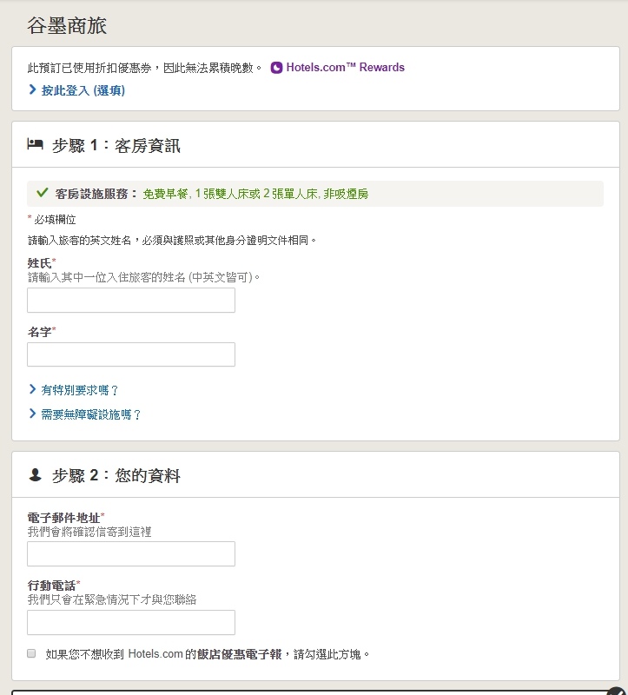Click into the 行動電話 field
628x695 pixels.
[131, 622]
